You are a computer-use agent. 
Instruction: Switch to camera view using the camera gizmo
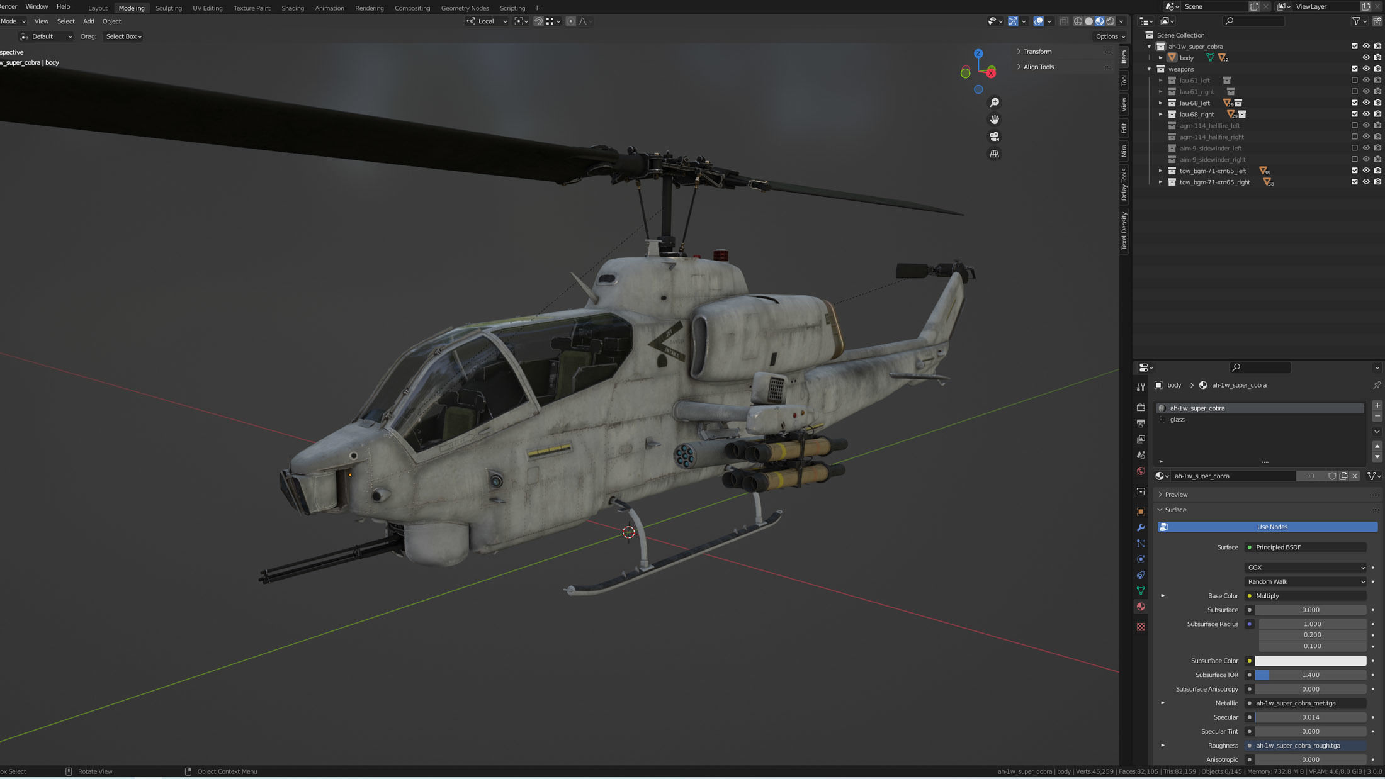click(994, 136)
